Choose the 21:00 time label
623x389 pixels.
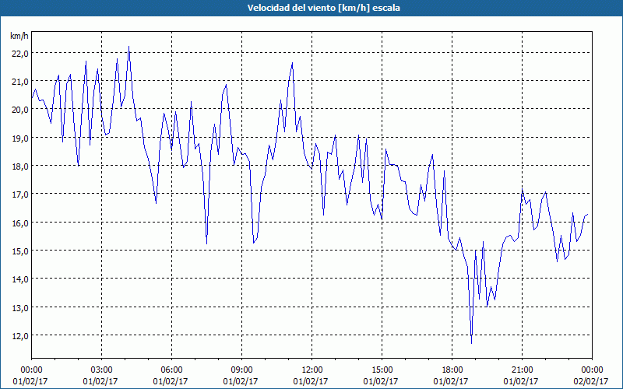[x=522, y=370]
